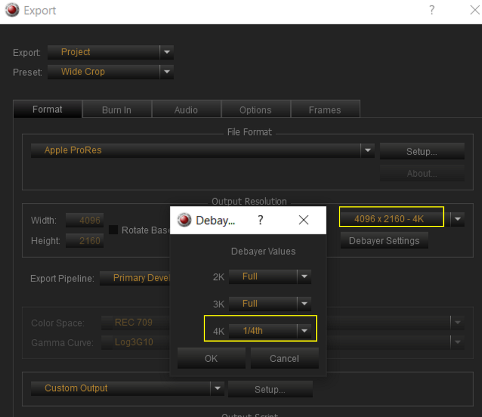Click Cancel in the Debayer dialog
Screen dimensions: 482x417
point(285,358)
